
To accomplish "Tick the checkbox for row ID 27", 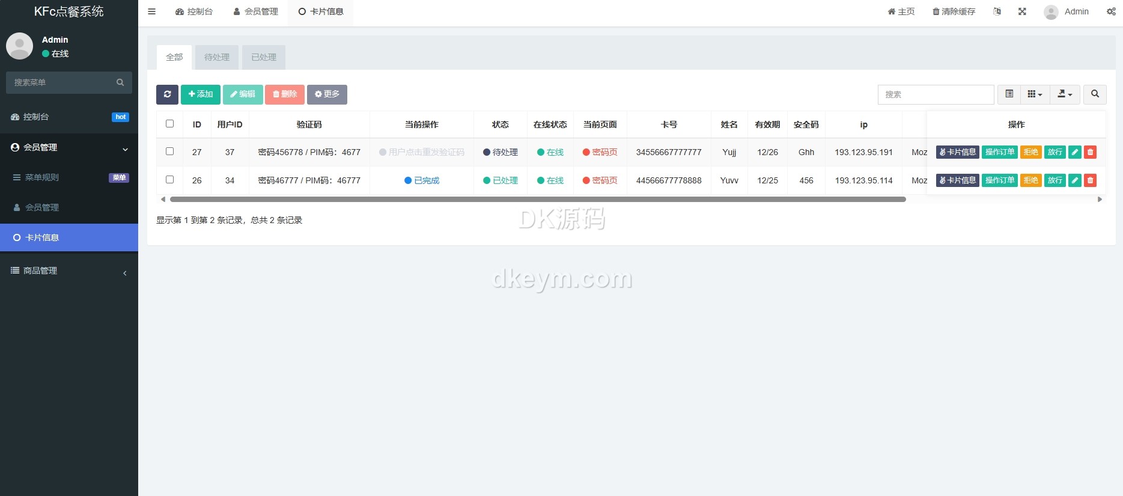I will pyautogui.click(x=169, y=152).
